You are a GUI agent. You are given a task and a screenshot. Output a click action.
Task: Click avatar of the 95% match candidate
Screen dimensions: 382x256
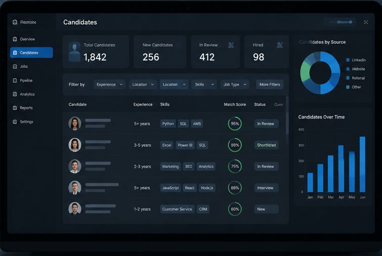tap(75, 123)
